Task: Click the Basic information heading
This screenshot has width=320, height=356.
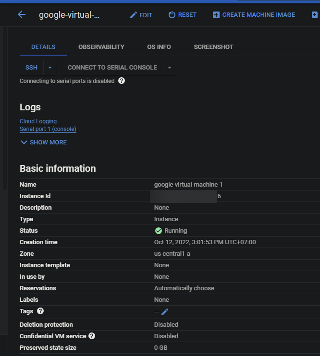Action: pos(58,168)
